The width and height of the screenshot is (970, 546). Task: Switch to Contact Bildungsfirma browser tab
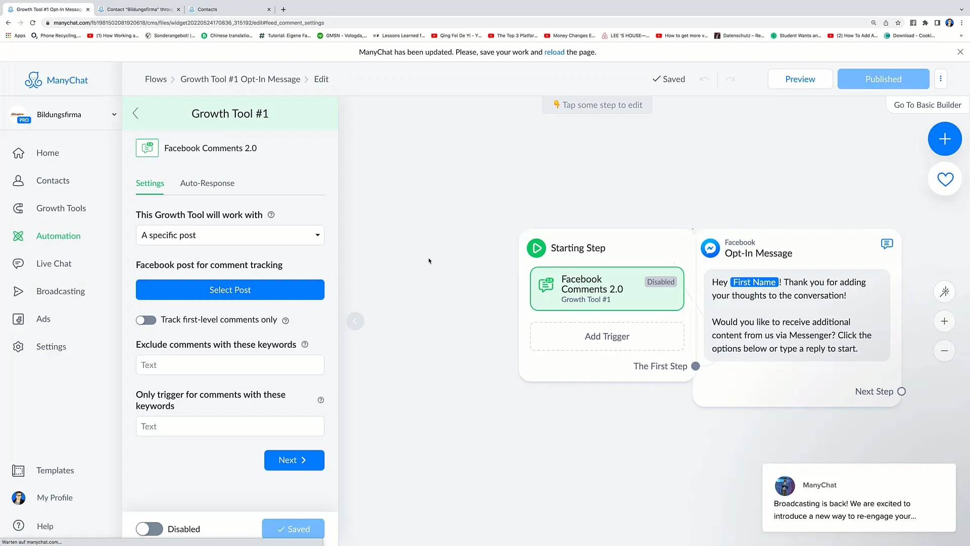click(x=139, y=9)
